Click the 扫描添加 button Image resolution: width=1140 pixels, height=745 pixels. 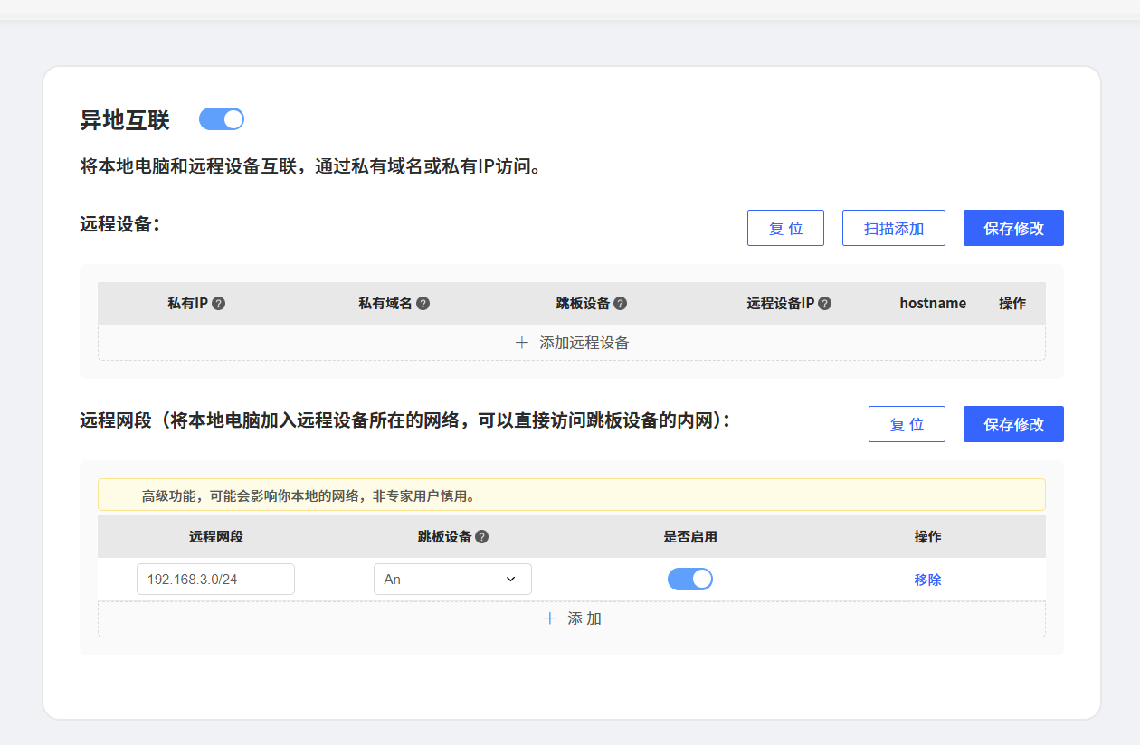point(893,228)
